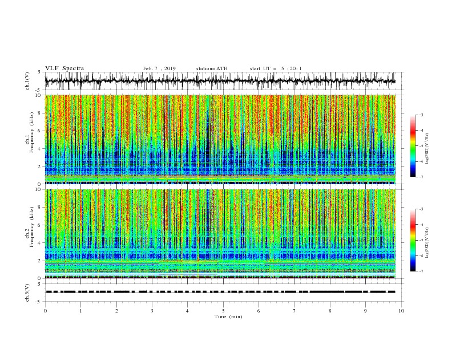452x349 pixels.
Task: Click the ch.1 PSD color bar
Action: pyautogui.click(x=413, y=145)
